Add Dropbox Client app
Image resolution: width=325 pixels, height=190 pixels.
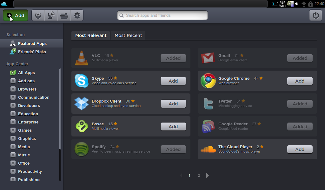coord(173,104)
